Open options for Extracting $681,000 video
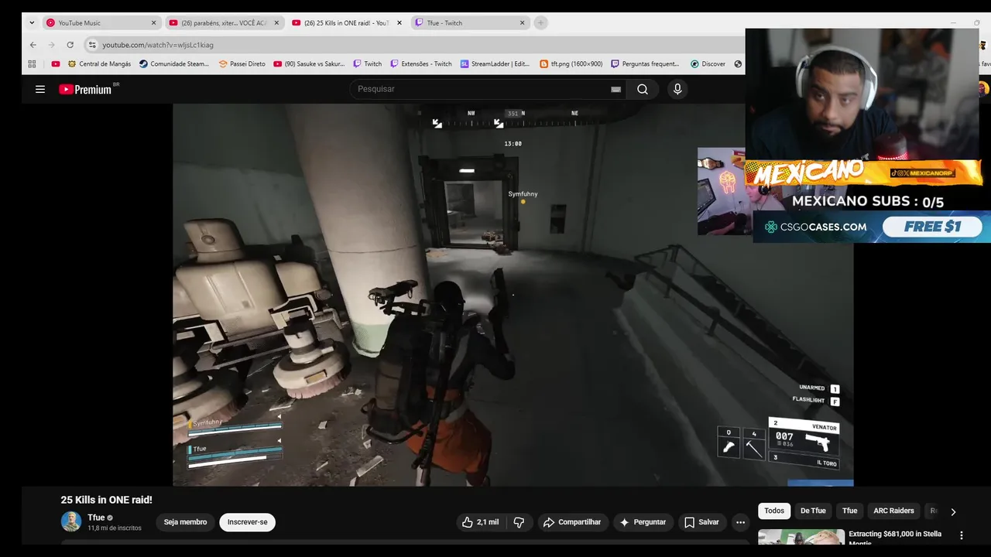991x557 pixels. point(962,535)
